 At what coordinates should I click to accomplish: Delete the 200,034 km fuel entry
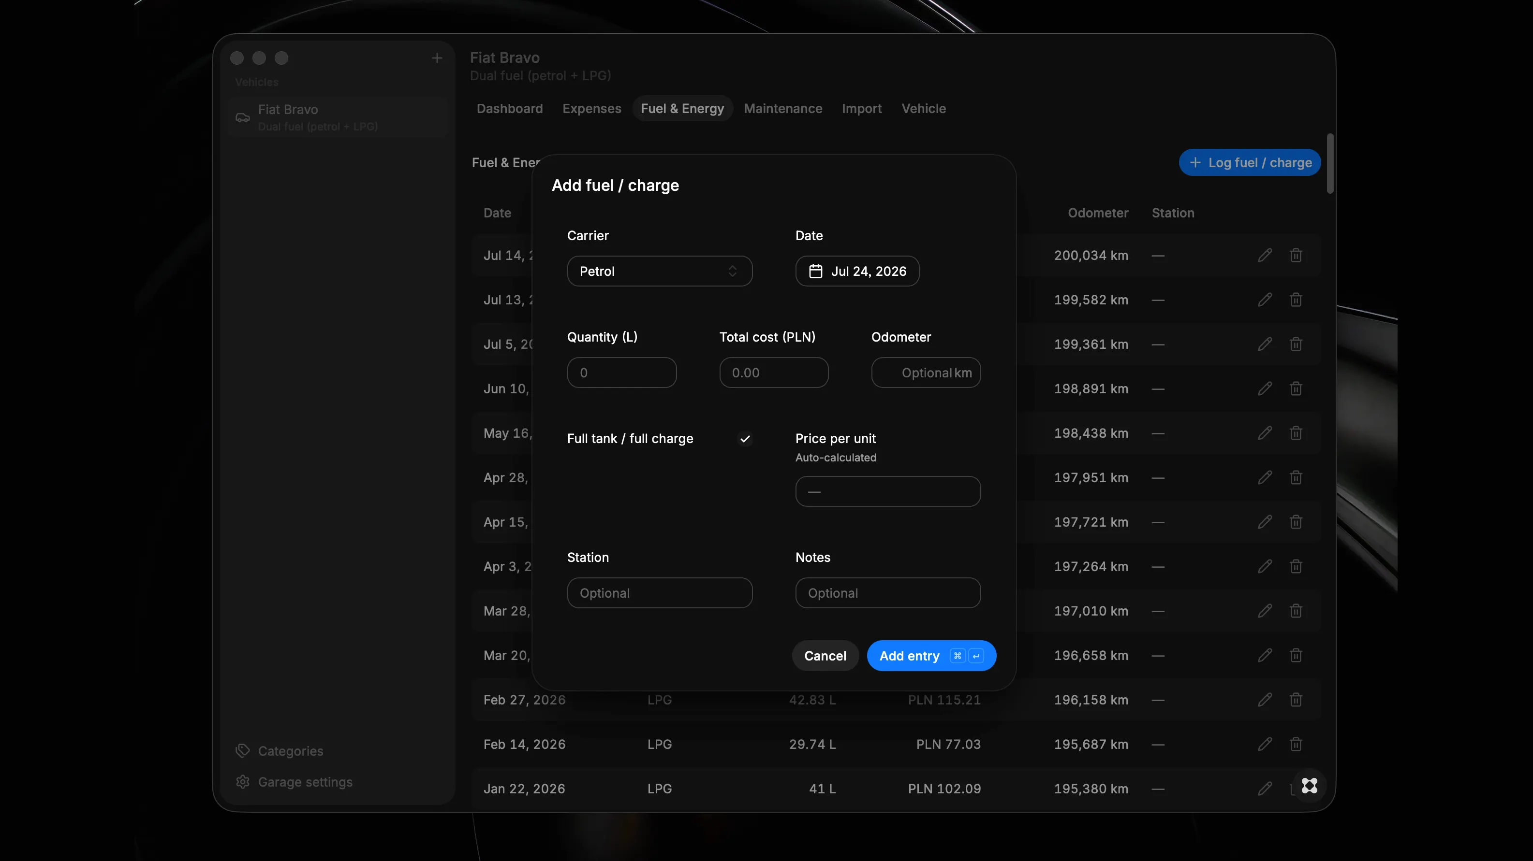point(1296,255)
